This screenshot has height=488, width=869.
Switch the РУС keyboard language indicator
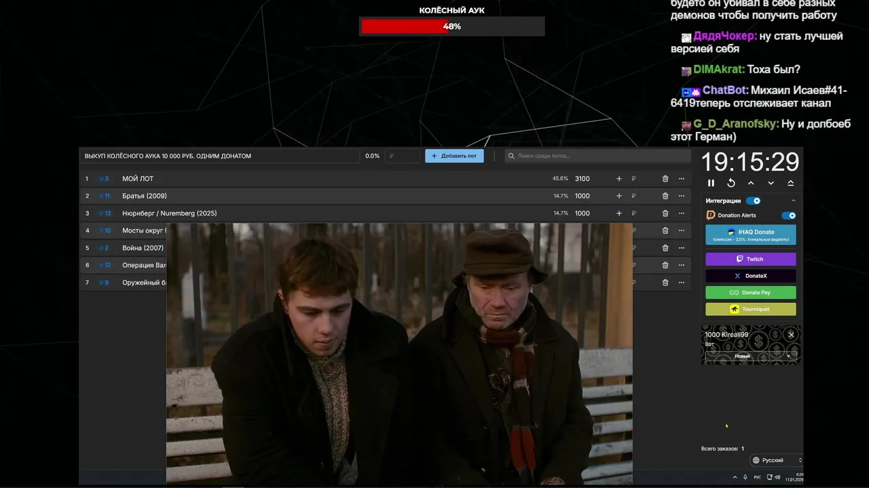click(758, 477)
